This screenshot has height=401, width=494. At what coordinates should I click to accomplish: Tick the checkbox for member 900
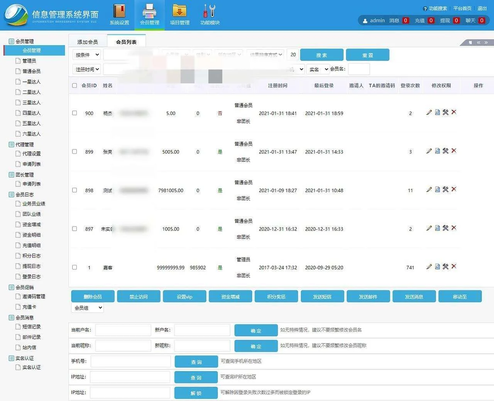point(74,113)
